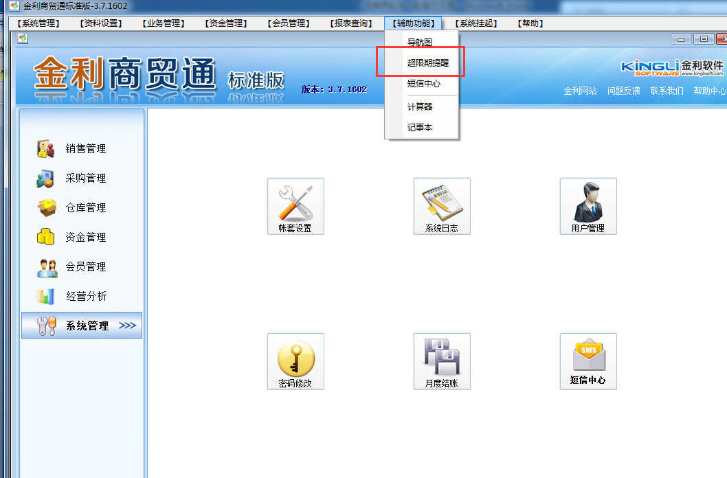The height and width of the screenshot is (478, 727).
Task: Select the 销售管理 sidebar label
Action: pos(86,148)
